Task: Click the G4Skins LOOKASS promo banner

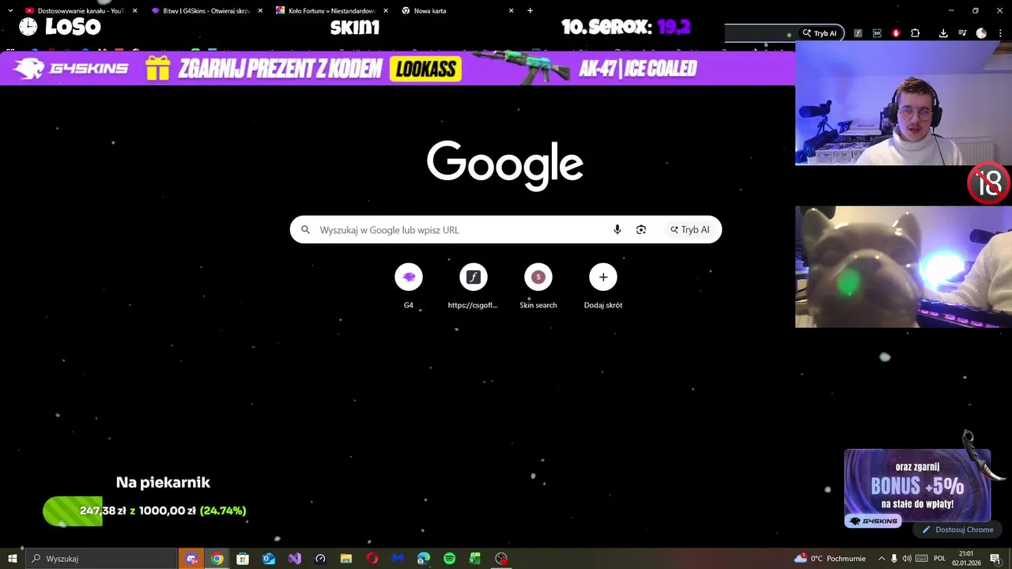Action: [x=398, y=69]
